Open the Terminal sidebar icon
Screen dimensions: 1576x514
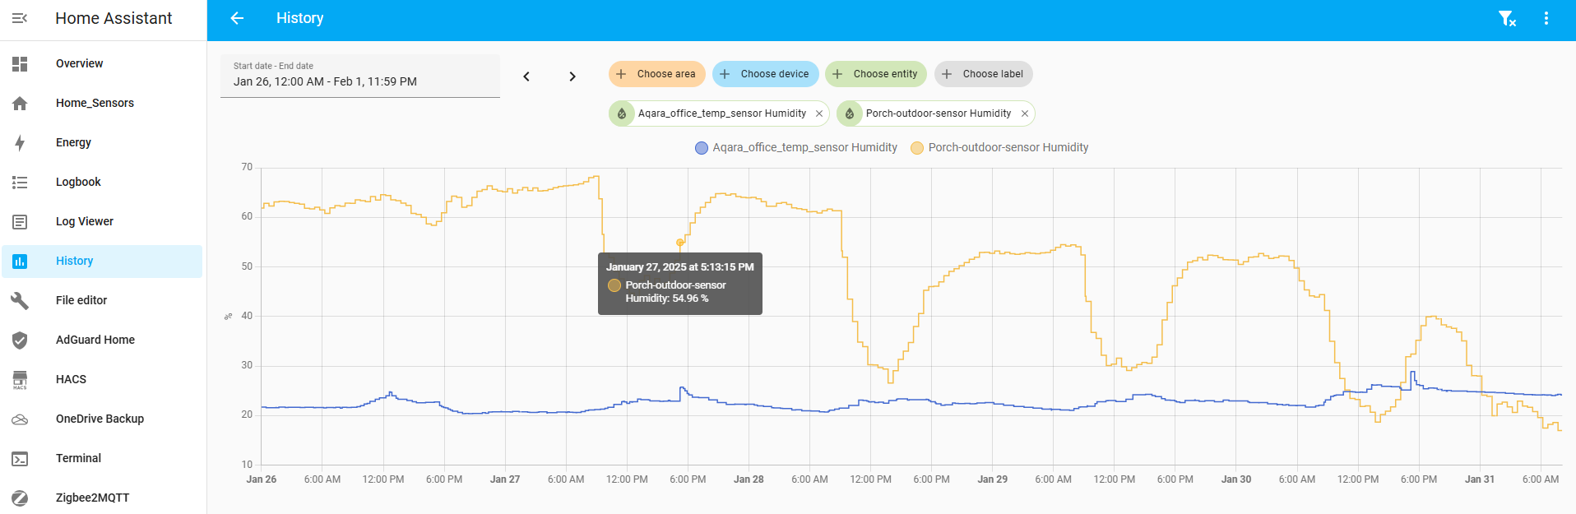[x=20, y=458]
